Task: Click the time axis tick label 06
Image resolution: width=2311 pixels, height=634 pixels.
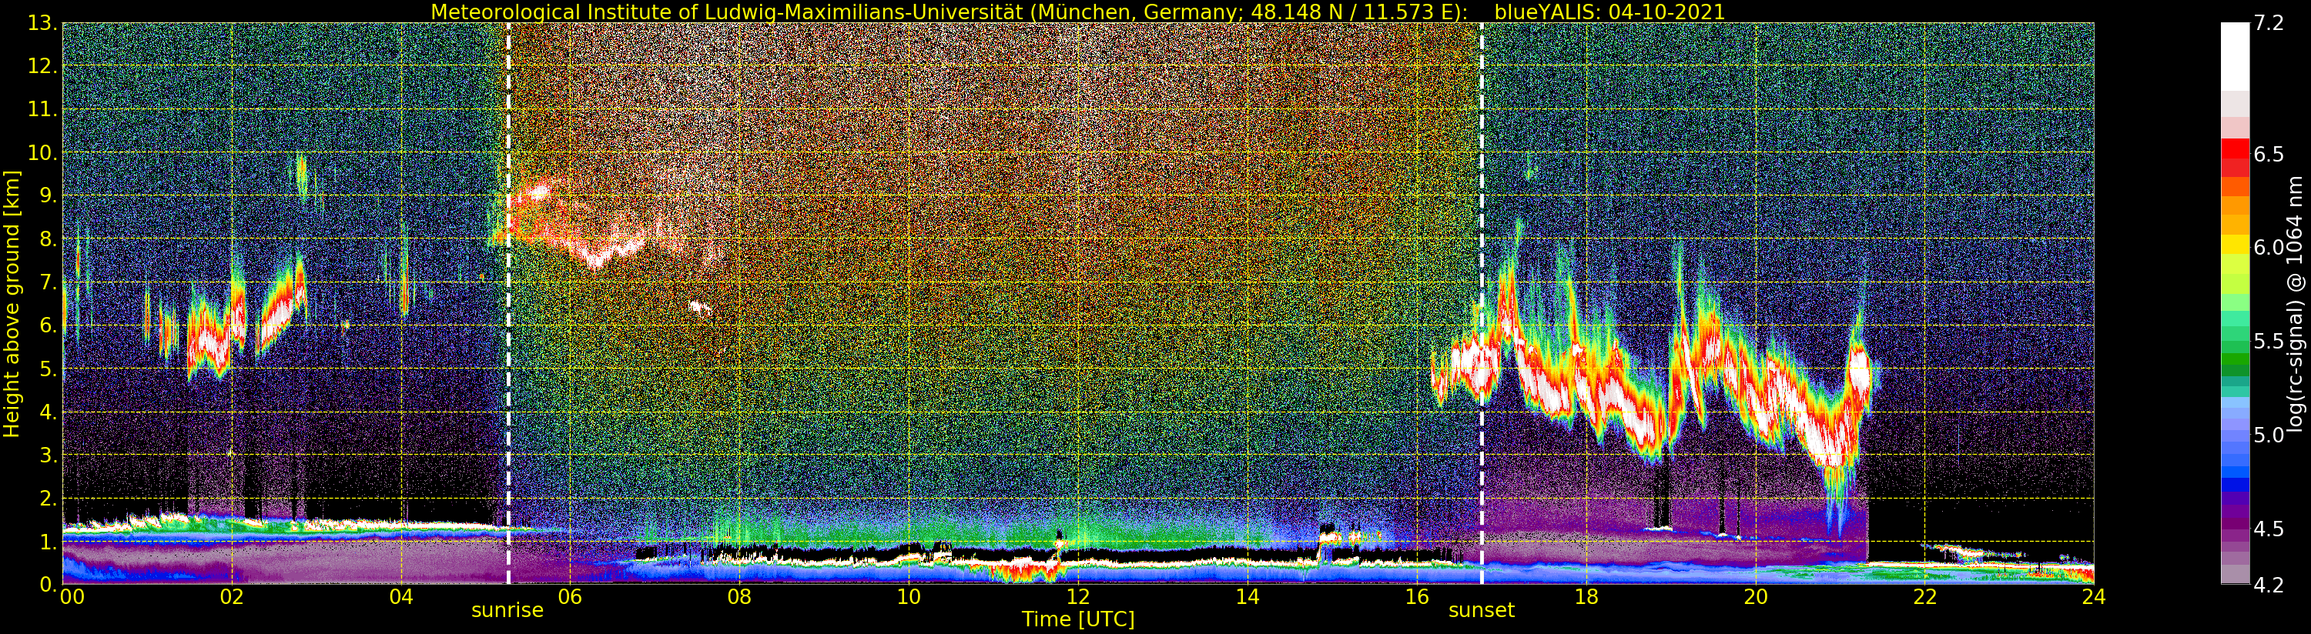Action: tap(571, 596)
